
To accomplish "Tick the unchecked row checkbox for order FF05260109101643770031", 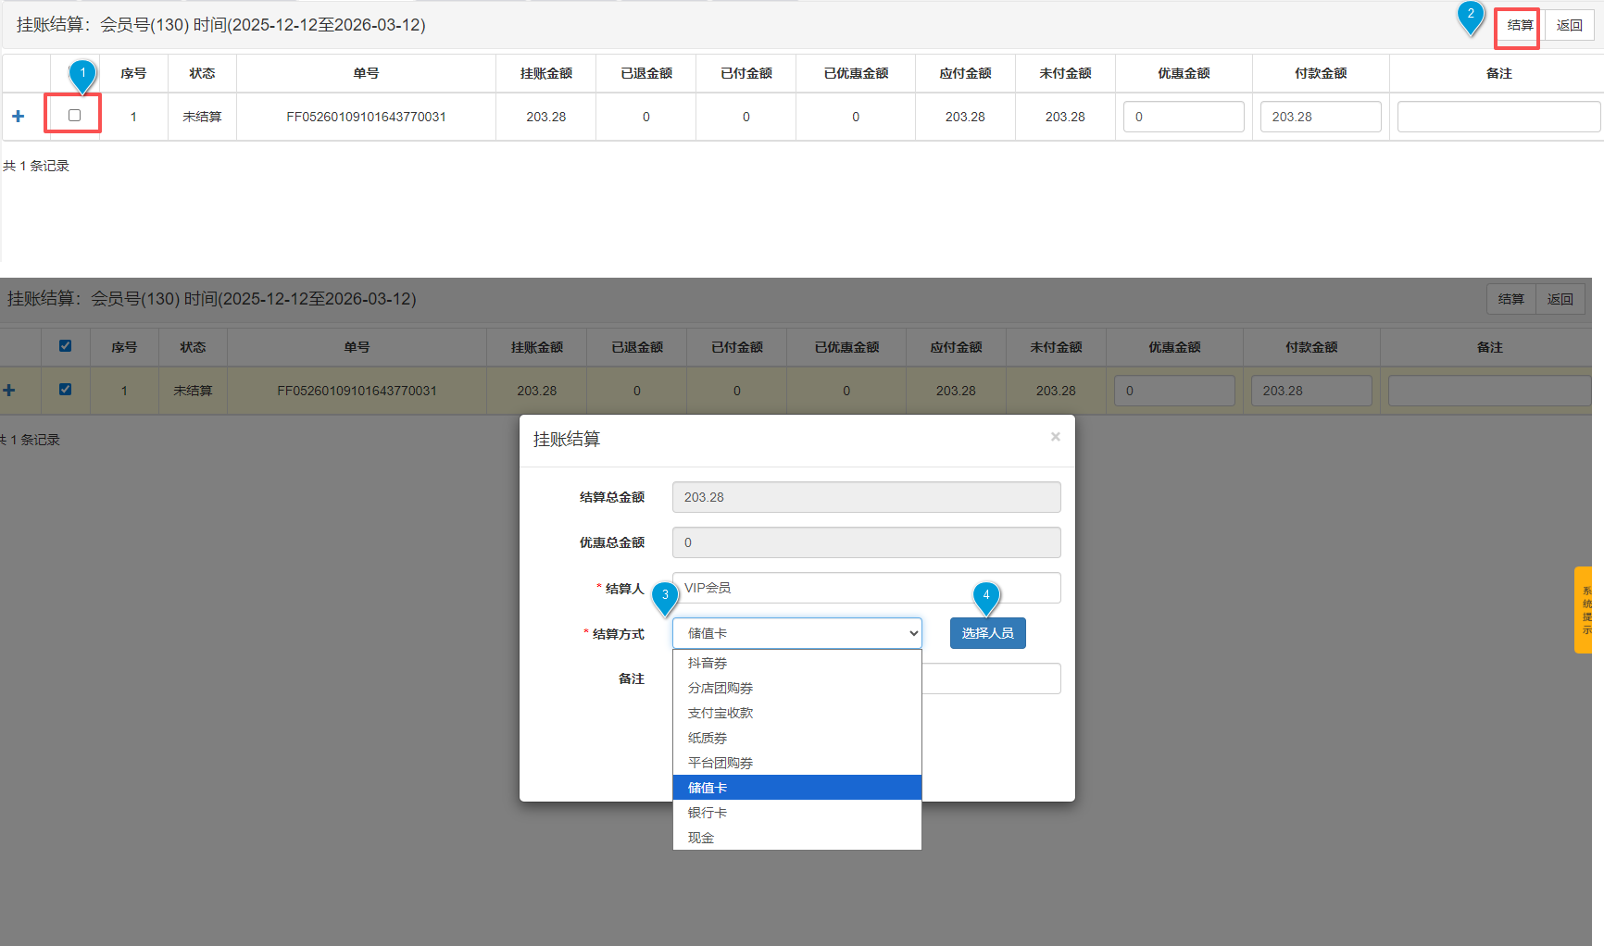I will point(74,116).
